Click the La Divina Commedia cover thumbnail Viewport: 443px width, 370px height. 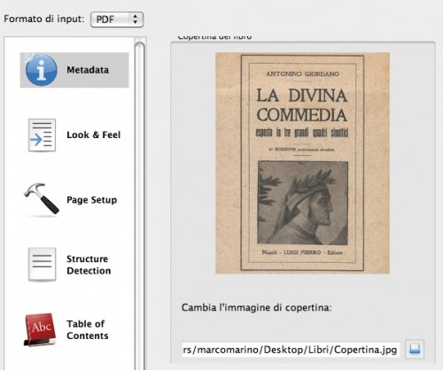pyautogui.click(x=302, y=163)
